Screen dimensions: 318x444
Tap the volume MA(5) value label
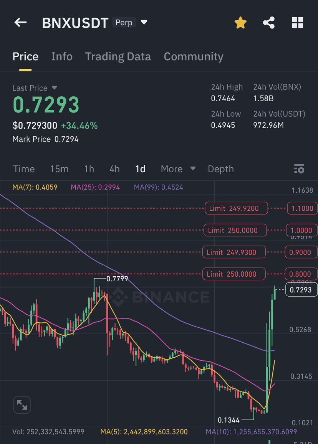coord(144,432)
